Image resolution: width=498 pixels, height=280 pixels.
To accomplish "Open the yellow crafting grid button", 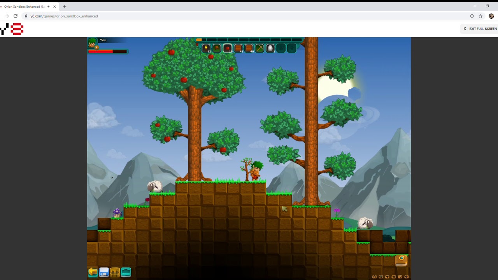I will [115, 272].
